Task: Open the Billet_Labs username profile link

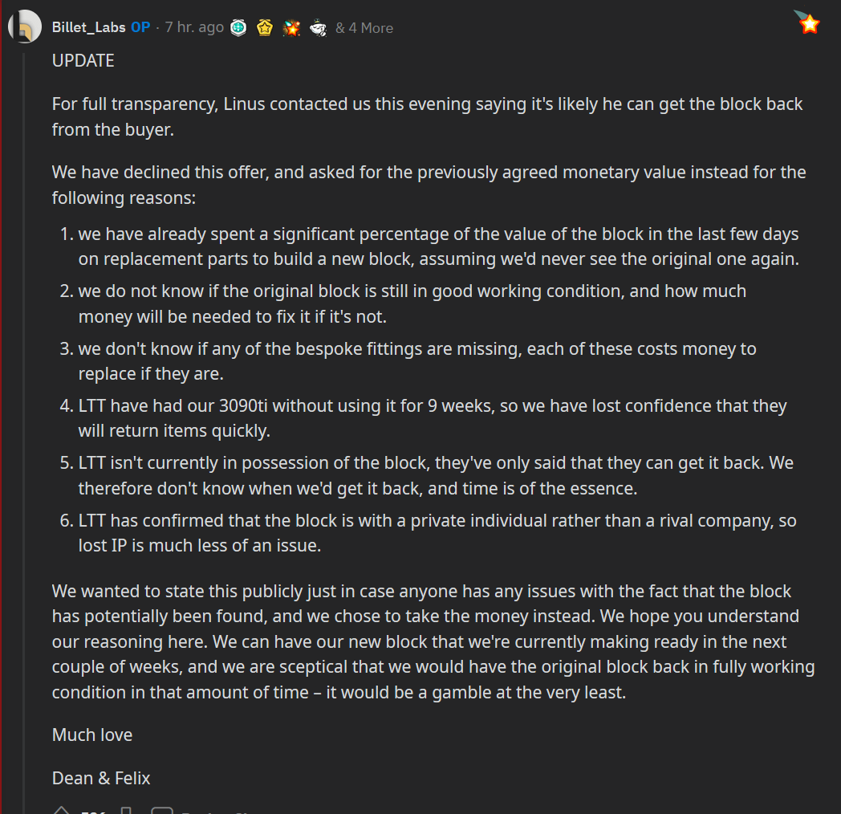Action: coord(88,27)
